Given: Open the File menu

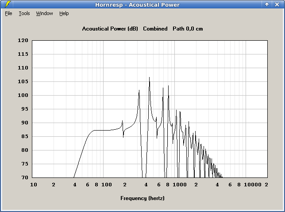Looking at the screenshot, I should [x=8, y=13].
